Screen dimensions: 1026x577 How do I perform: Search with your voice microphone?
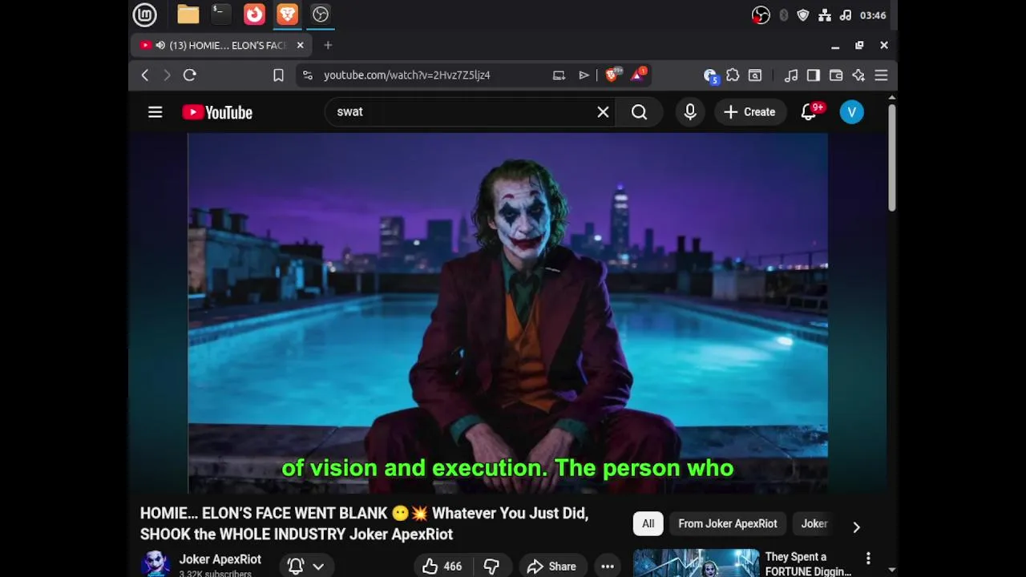pyautogui.click(x=690, y=112)
